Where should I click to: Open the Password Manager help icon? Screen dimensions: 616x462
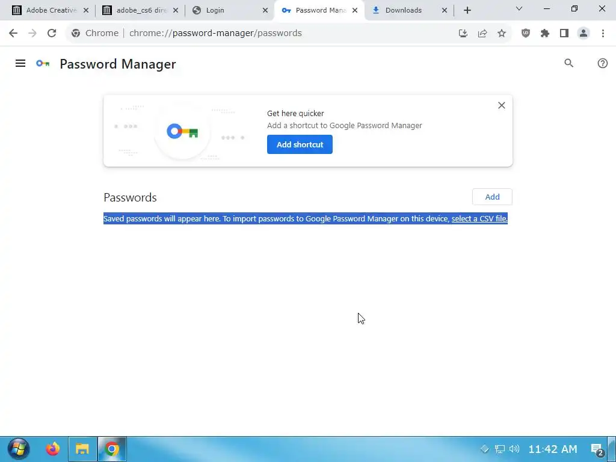(x=602, y=63)
